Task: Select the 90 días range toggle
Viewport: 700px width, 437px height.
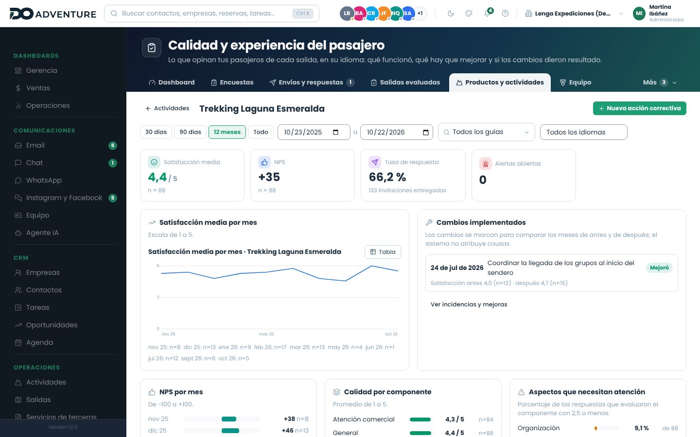Action: 190,132
